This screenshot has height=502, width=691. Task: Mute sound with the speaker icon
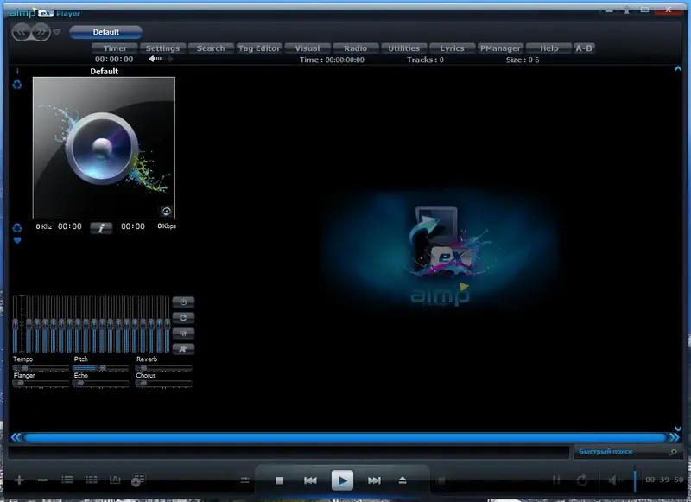[614, 480]
